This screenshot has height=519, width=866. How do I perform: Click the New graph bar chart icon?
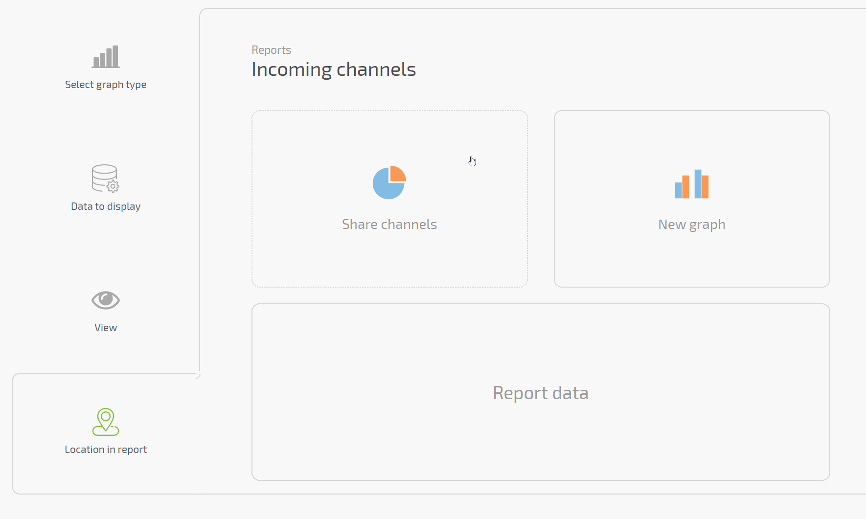point(692,184)
